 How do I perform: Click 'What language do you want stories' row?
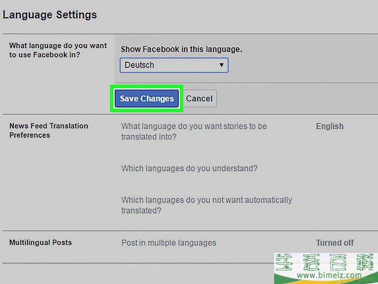(194, 132)
